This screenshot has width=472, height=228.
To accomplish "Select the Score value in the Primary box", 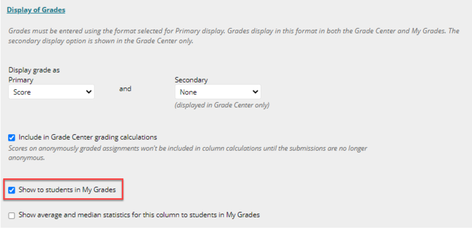I will (x=22, y=92).
